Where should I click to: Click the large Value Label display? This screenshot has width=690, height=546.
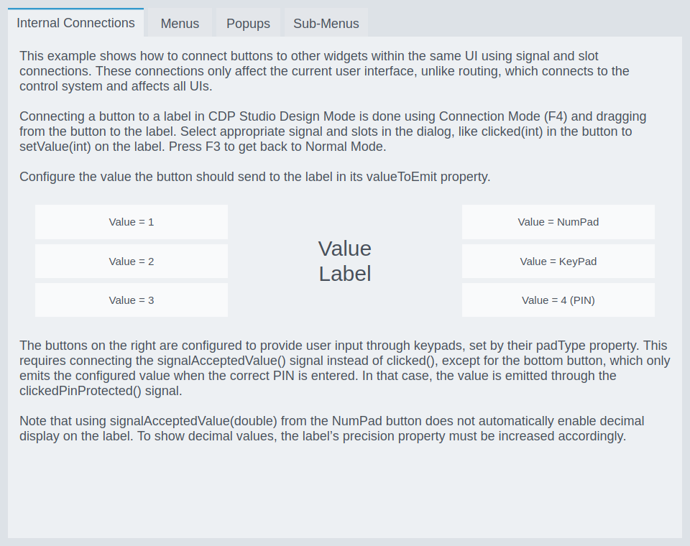tap(345, 261)
